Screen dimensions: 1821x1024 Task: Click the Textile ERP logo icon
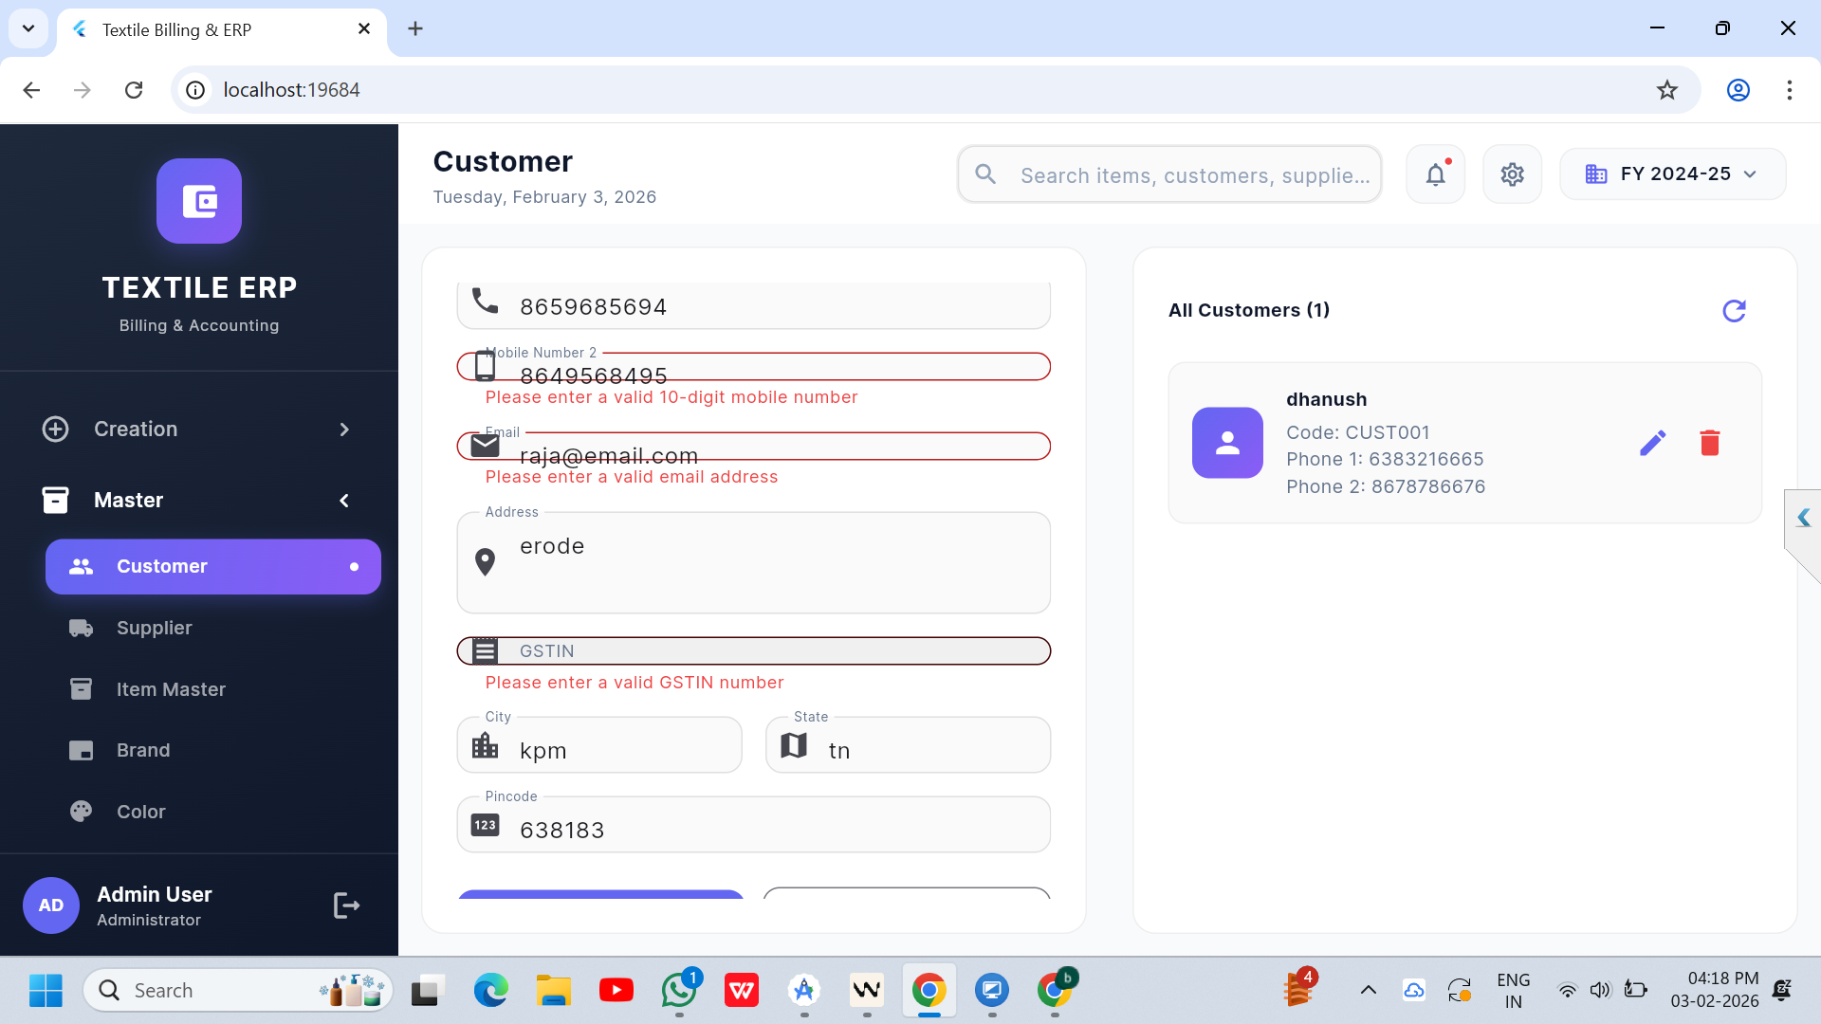[x=199, y=201]
